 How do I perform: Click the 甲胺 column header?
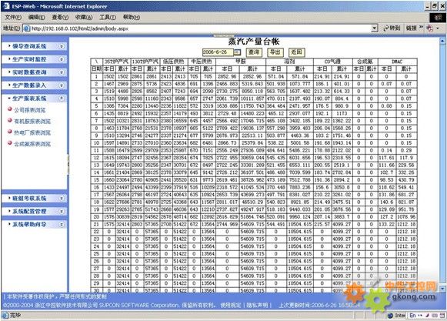tap(241, 62)
